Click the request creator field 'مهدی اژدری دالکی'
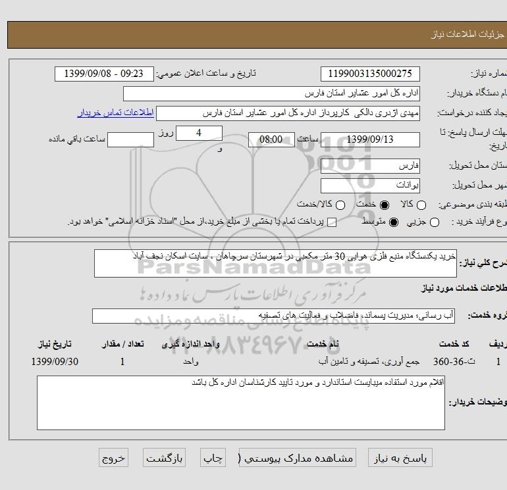Viewport: 507px width, 490px height. [288, 113]
